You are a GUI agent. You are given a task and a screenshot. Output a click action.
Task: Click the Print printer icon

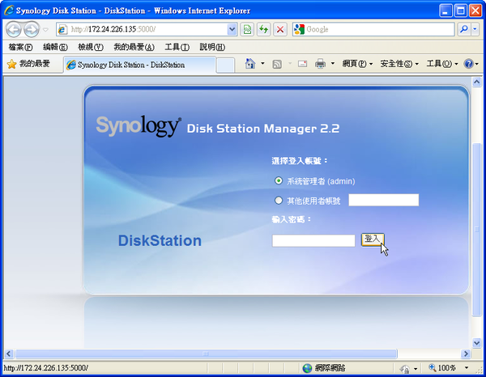(320, 64)
